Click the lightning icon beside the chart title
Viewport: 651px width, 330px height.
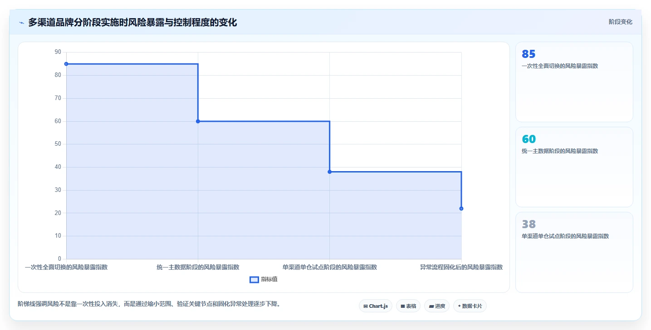(x=22, y=23)
